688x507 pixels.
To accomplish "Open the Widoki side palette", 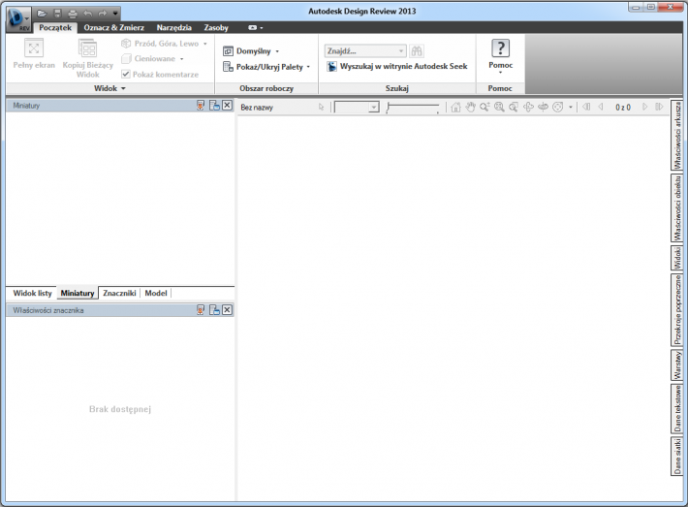I will pyautogui.click(x=677, y=258).
